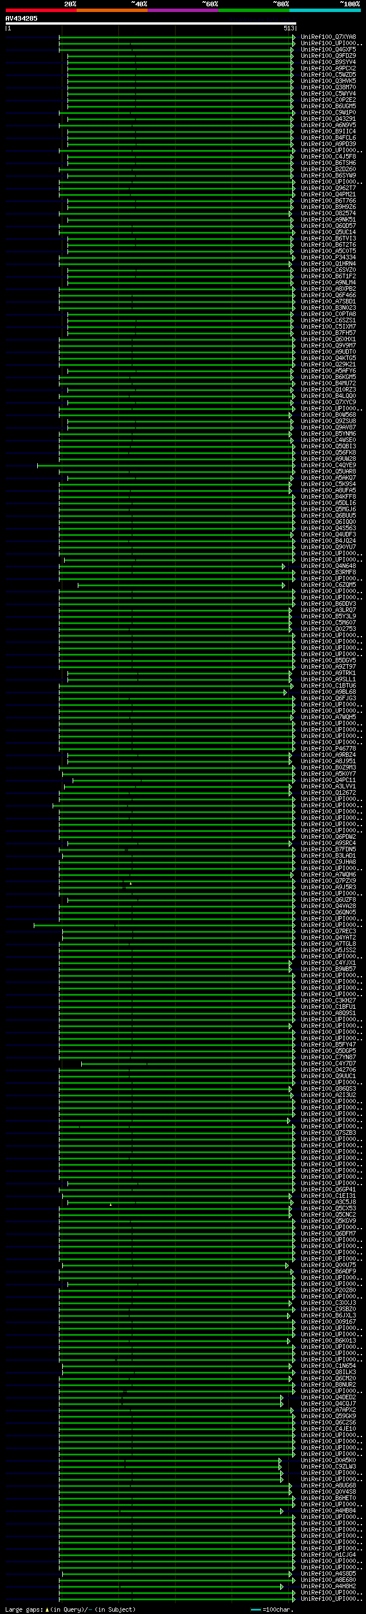Select the UniRef100_C4J5F8 label

[x=328, y=157]
